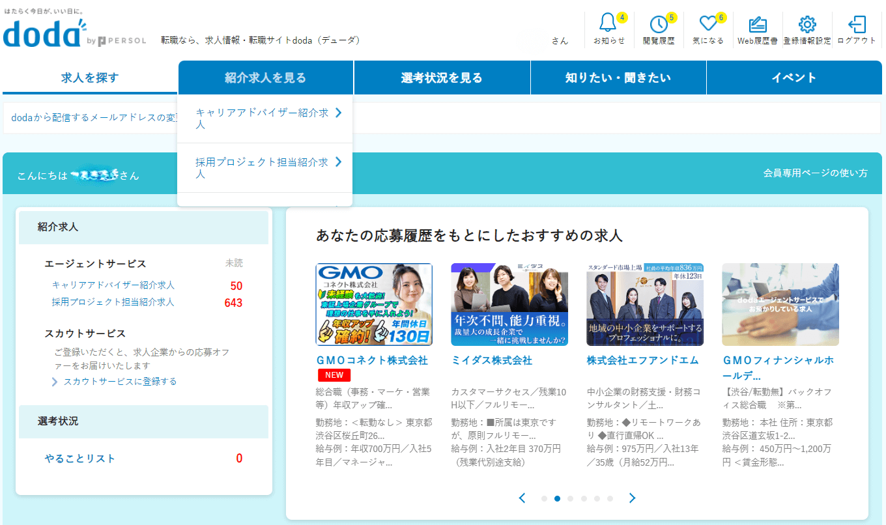Select the fourth carousel pagination dot
The height and width of the screenshot is (525, 886).
pyautogui.click(x=584, y=498)
